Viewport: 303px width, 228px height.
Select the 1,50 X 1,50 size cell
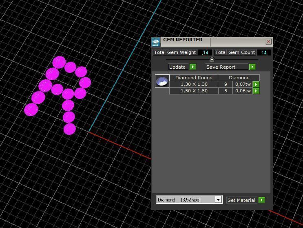pos(194,91)
